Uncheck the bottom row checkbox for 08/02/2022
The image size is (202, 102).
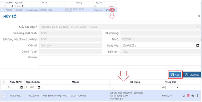[4, 96]
